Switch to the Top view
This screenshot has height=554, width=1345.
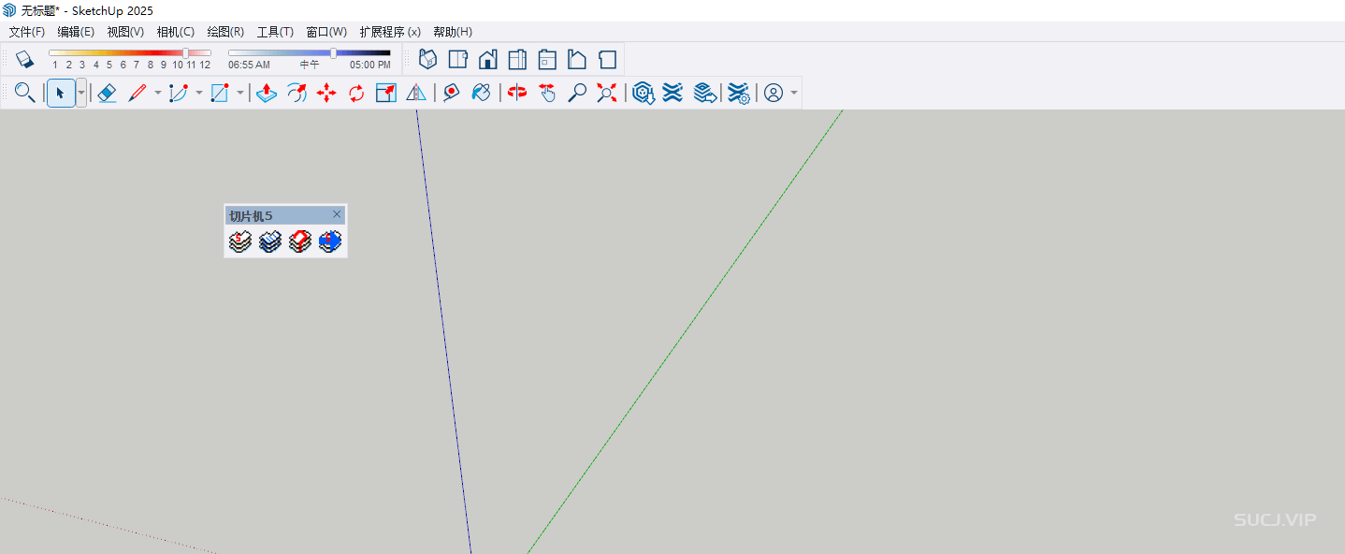point(457,59)
